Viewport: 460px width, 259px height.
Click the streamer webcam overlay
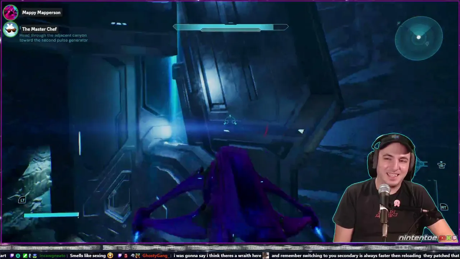point(394,188)
